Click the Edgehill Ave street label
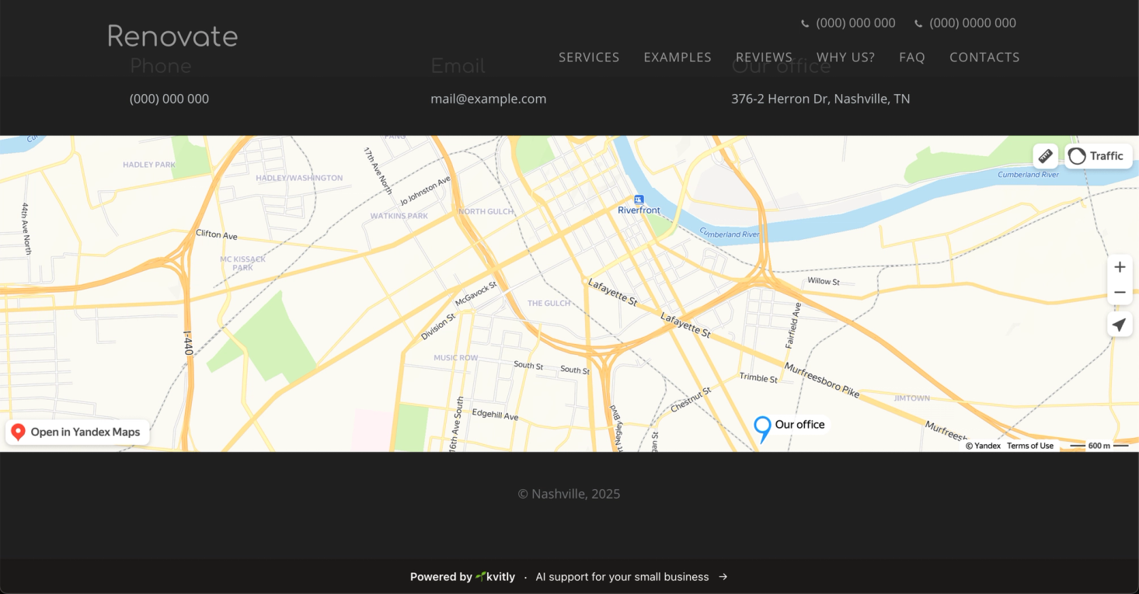Viewport: 1139px width, 594px height. (x=495, y=415)
